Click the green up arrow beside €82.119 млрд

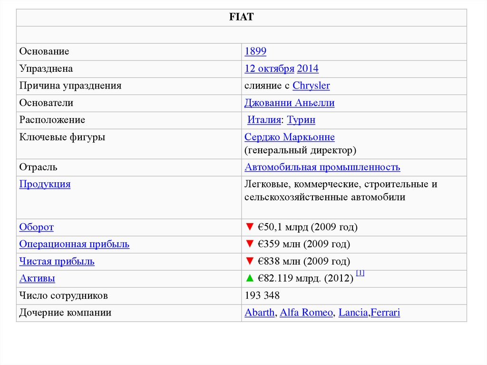250,278
